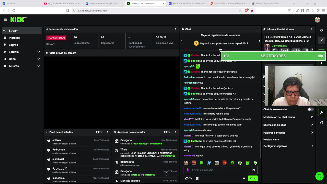The height and width of the screenshot is (184, 327).
Task: Click the edilsxn row in activity feed
Action: (x=78, y=142)
